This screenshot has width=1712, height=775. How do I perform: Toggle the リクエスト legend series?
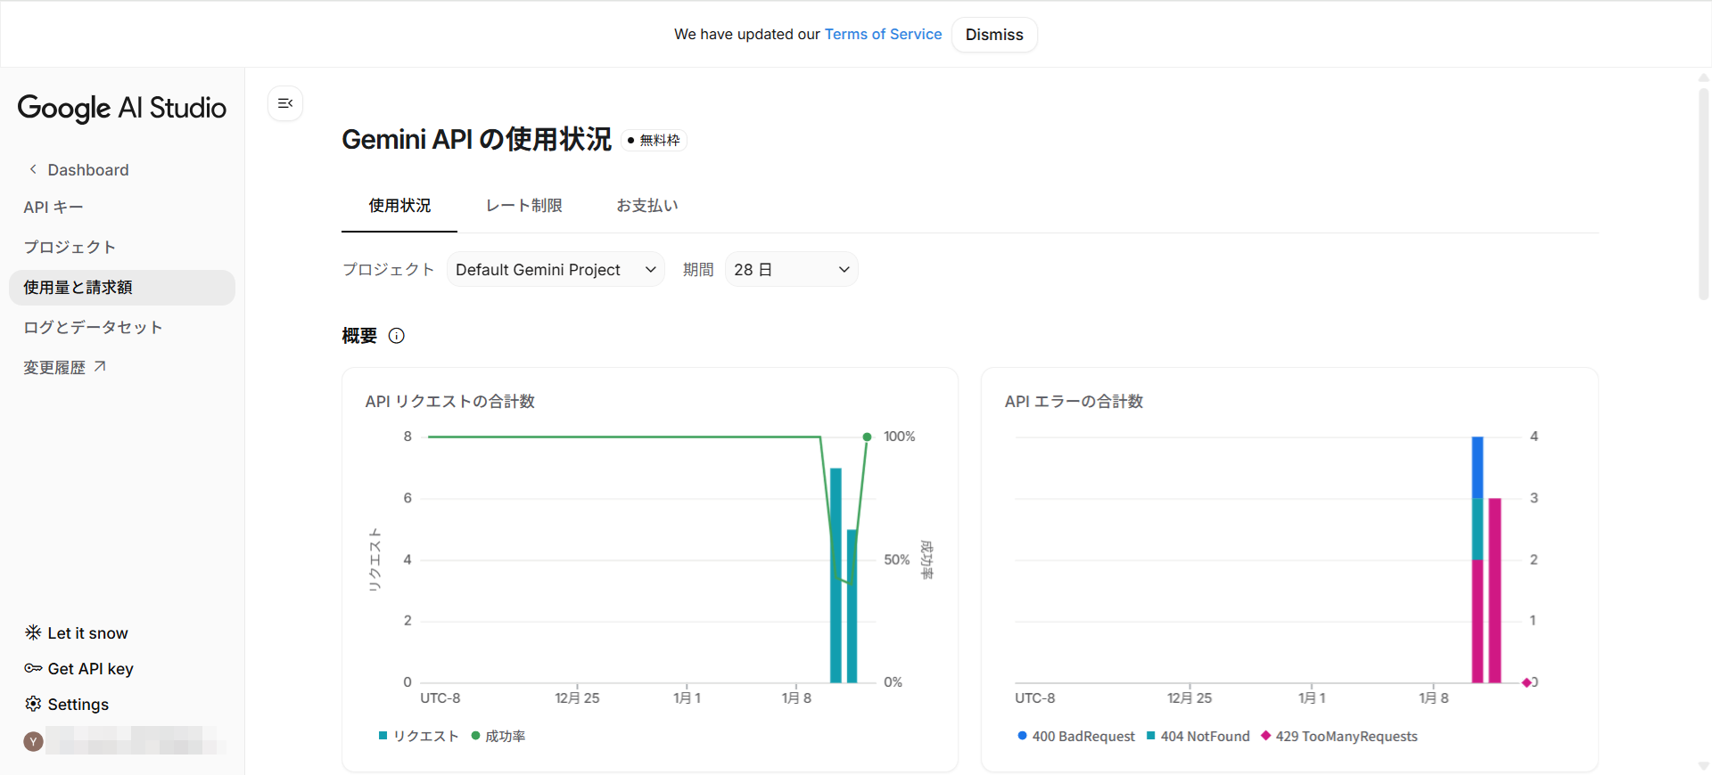pos(418,736)
